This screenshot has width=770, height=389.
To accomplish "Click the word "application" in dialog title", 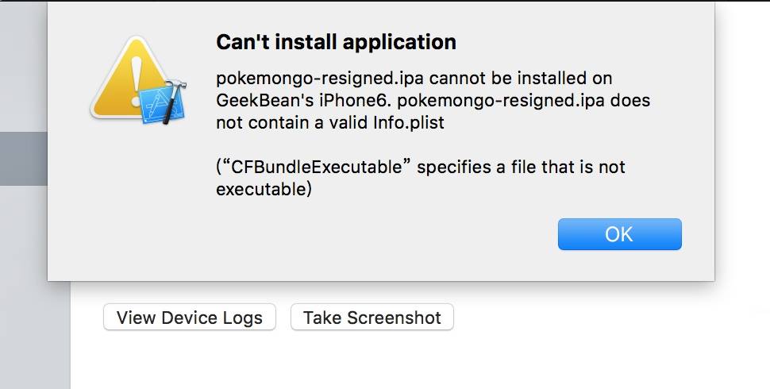I will coord(405,42).
